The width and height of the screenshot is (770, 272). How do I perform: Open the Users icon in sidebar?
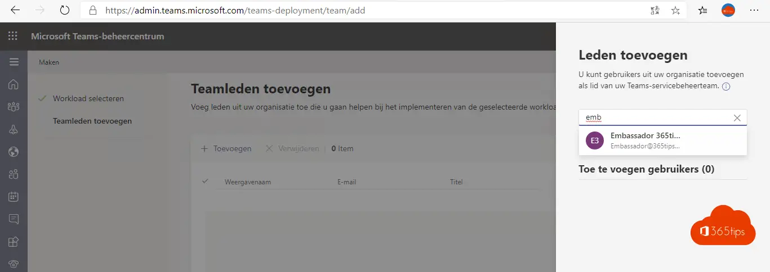pos(14,174)
